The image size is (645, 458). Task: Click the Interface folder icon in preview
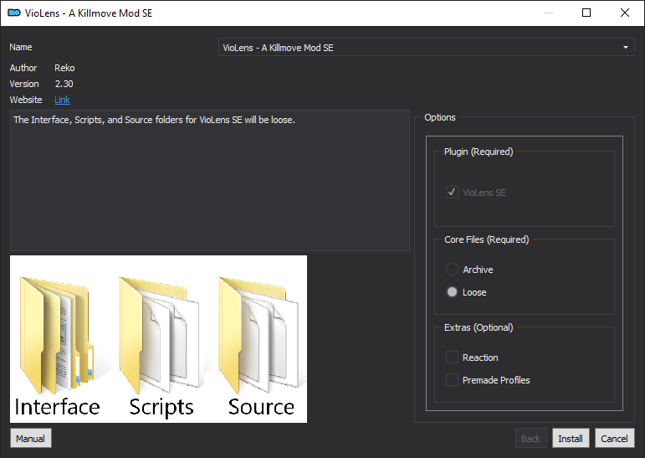(57, 335)
